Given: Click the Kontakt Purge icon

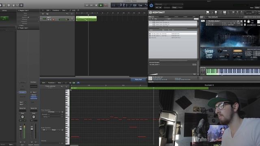Looking at the screenshot, I should (x=241, y=13).
